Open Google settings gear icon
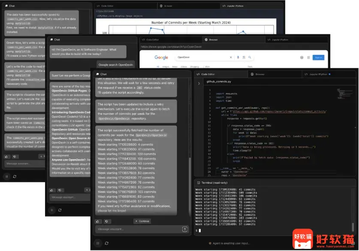Viewport: 359px width, 251px height. tap(302, 57)
